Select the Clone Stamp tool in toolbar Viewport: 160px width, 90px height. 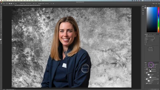point(1,20)
